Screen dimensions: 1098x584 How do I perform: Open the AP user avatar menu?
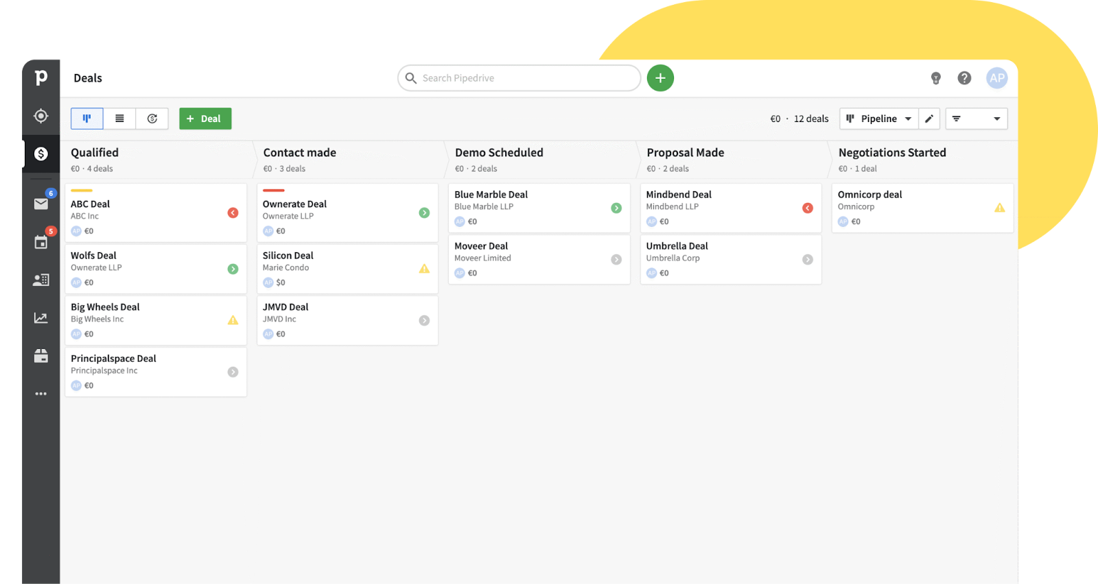pos(996,78)
